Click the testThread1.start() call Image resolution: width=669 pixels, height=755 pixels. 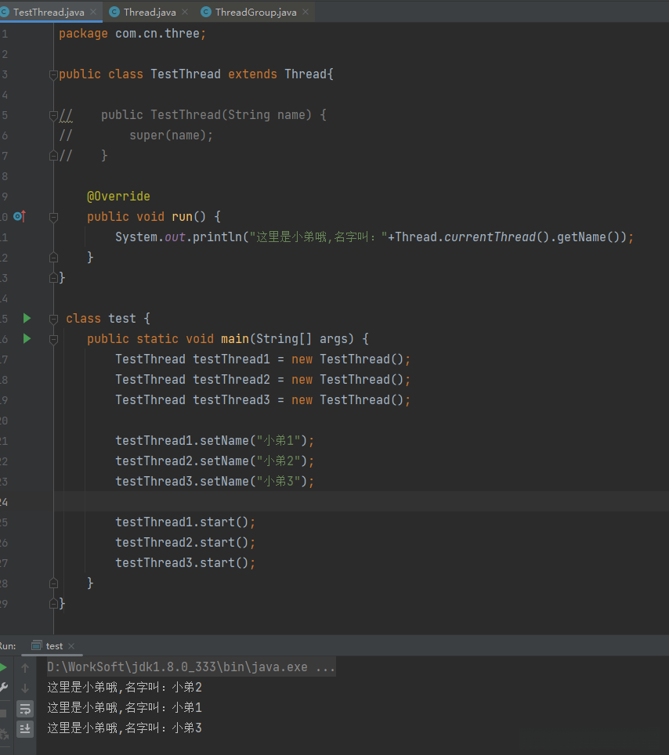[185, 522]
